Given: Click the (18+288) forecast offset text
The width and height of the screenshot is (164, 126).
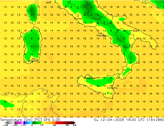Looking at the screenshot, I should pyautogui.click(x=155, y=120).
